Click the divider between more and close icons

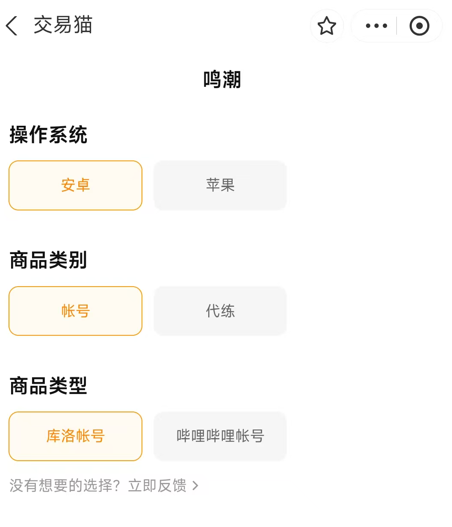pos(396,26)
